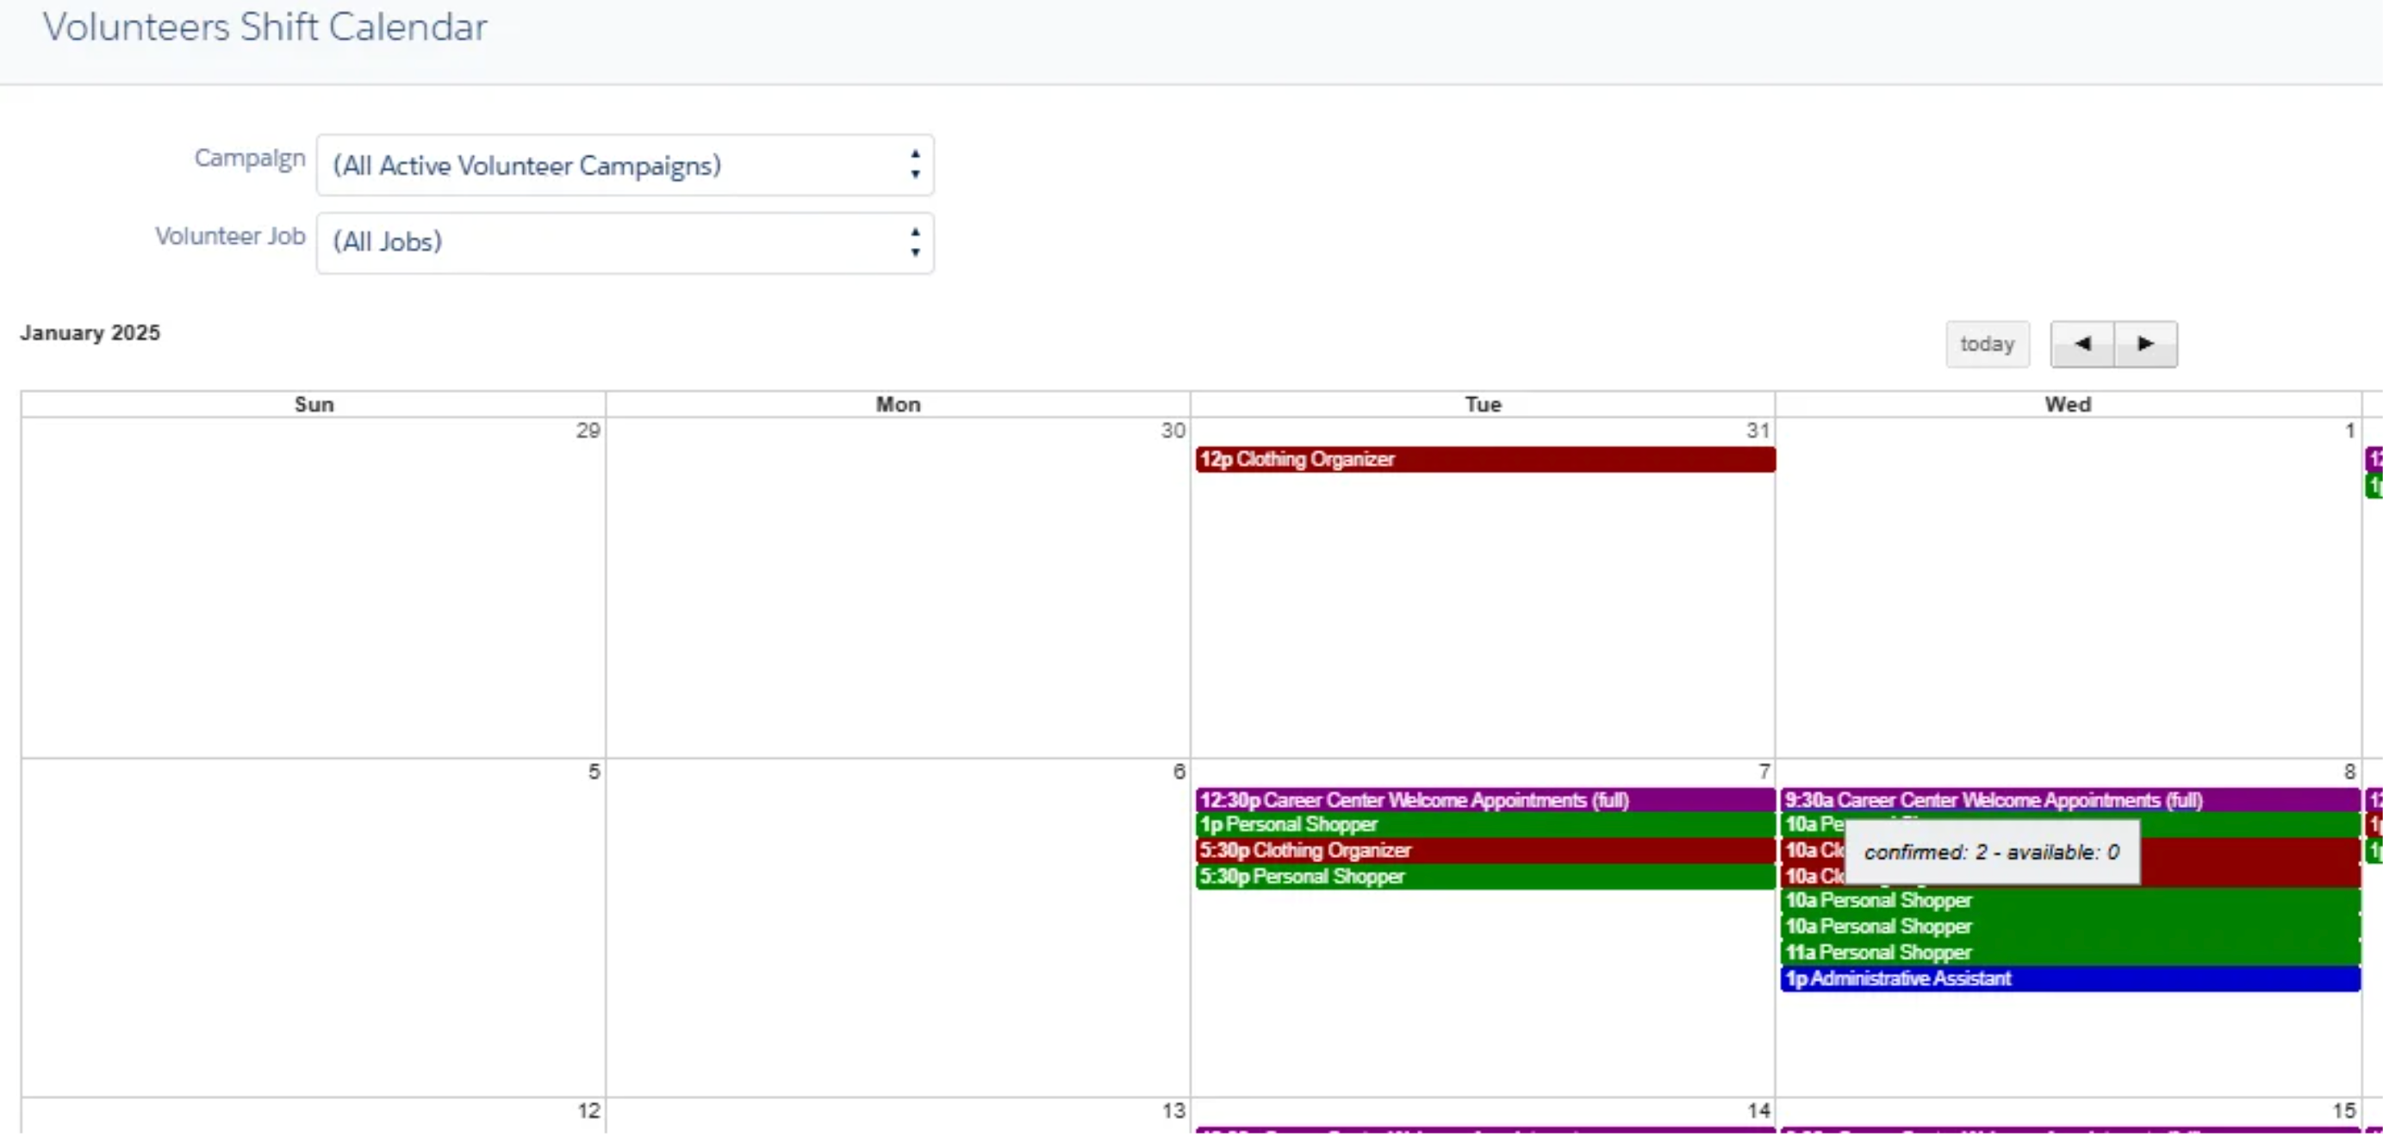2383x1137 pixels.
Task: Select day number 30 cell
Action: pos(899,588)
